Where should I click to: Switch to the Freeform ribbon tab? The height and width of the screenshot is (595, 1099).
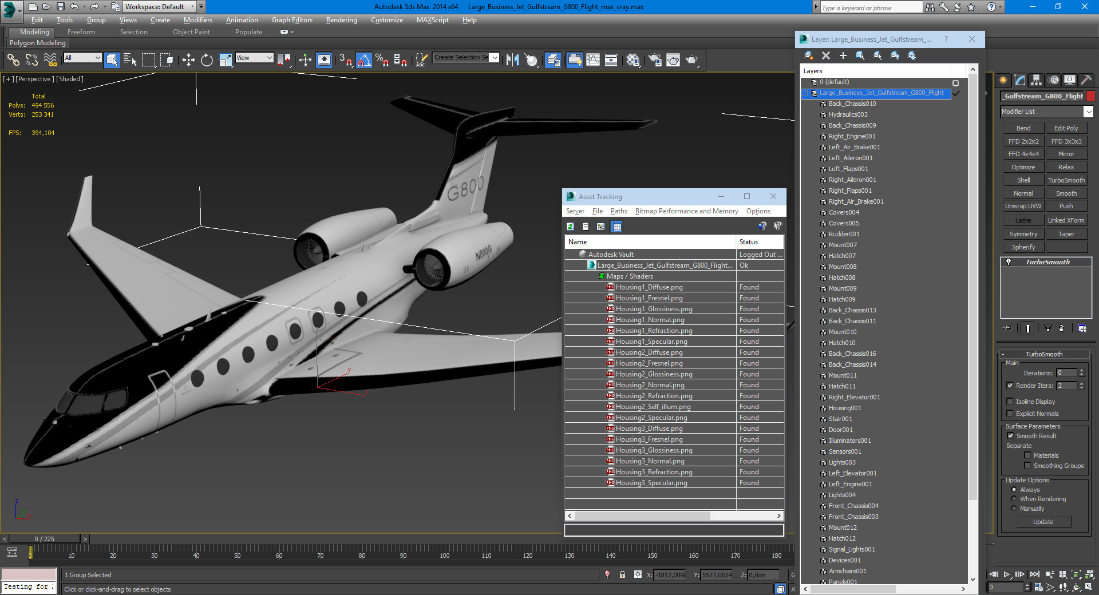81,32
